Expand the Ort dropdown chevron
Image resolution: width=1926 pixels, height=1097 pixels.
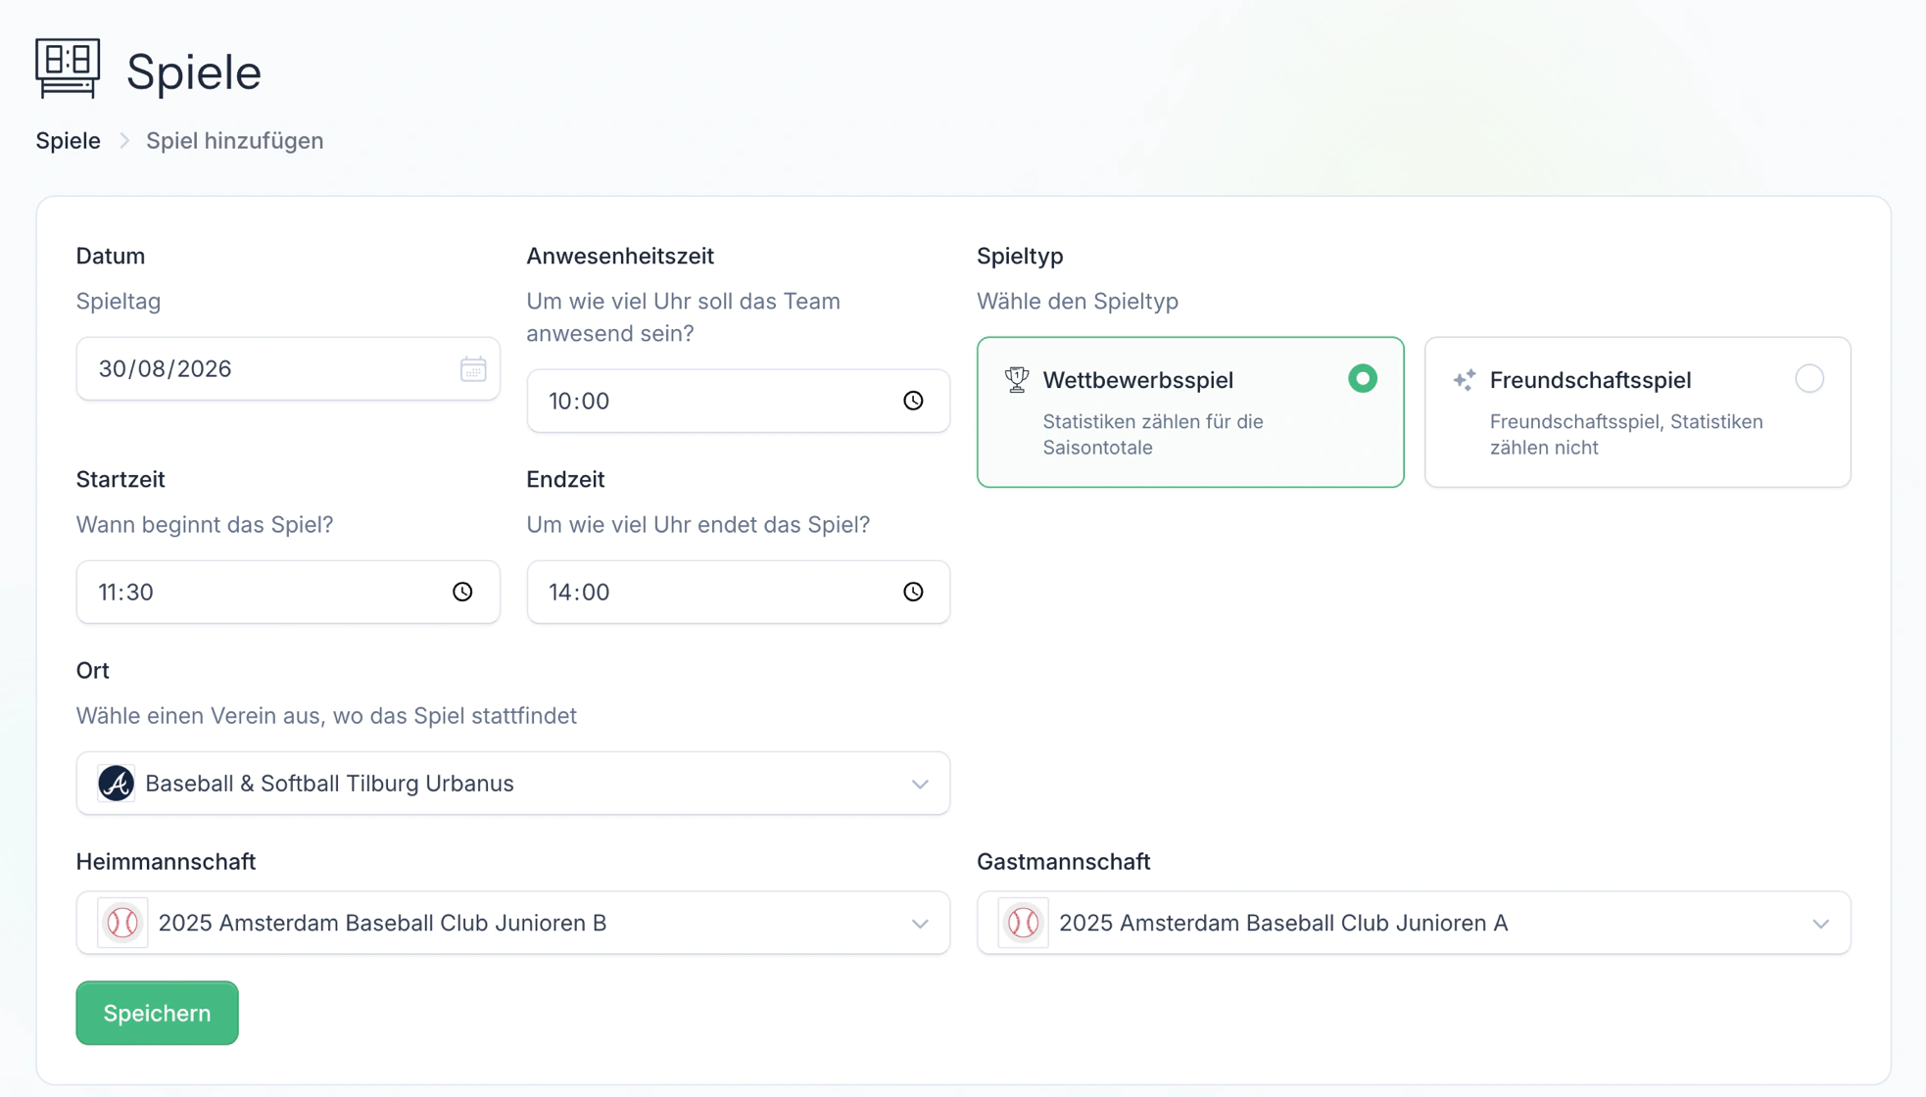click(920, 784)
